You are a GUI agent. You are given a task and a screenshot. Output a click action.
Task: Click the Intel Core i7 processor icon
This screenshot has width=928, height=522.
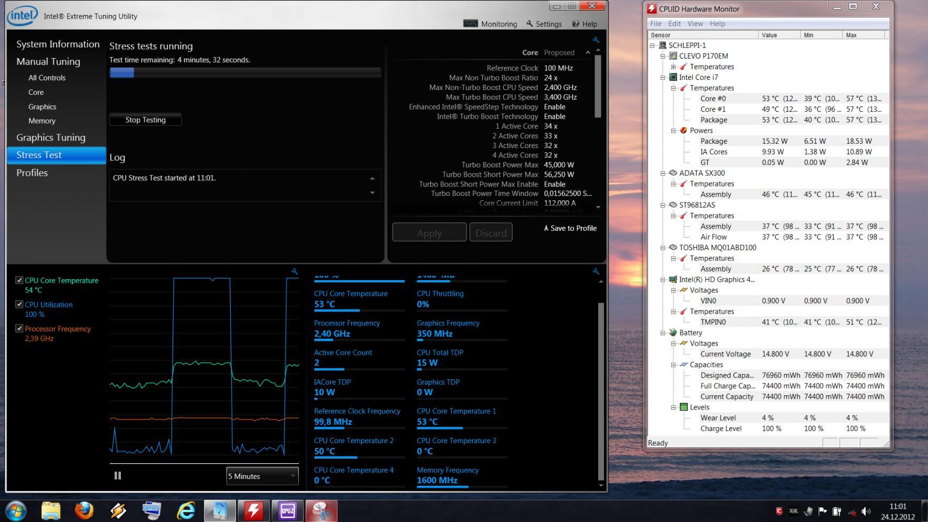point(673,77)
